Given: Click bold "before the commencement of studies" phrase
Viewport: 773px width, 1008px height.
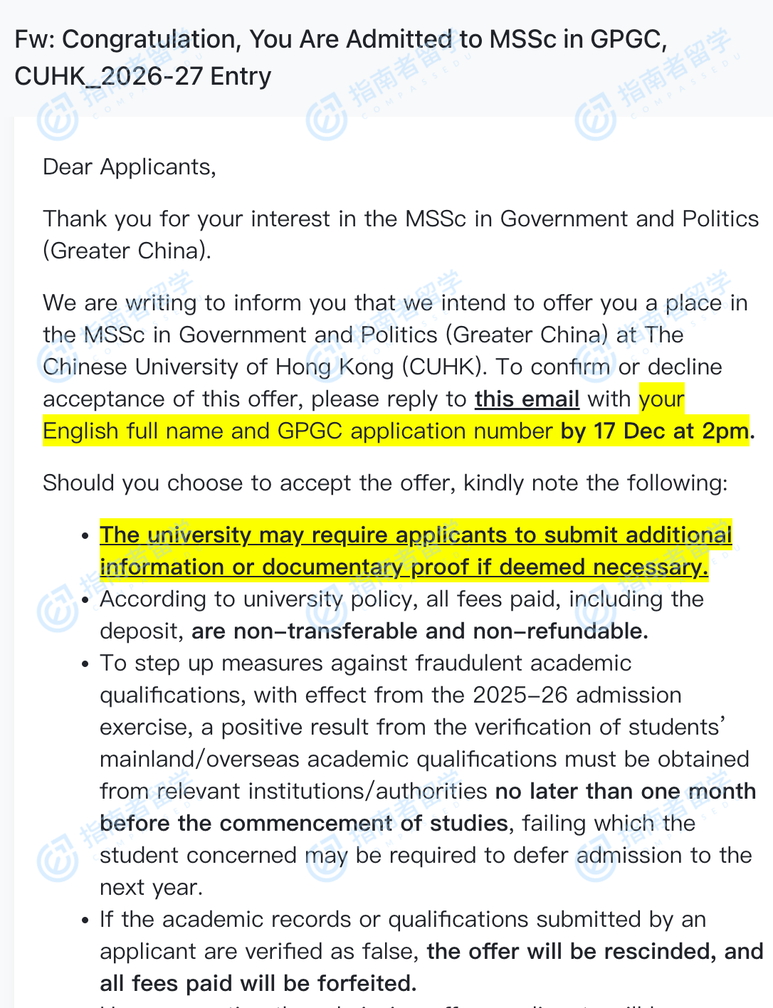Looking at the screenshot, I should (303, 823).
